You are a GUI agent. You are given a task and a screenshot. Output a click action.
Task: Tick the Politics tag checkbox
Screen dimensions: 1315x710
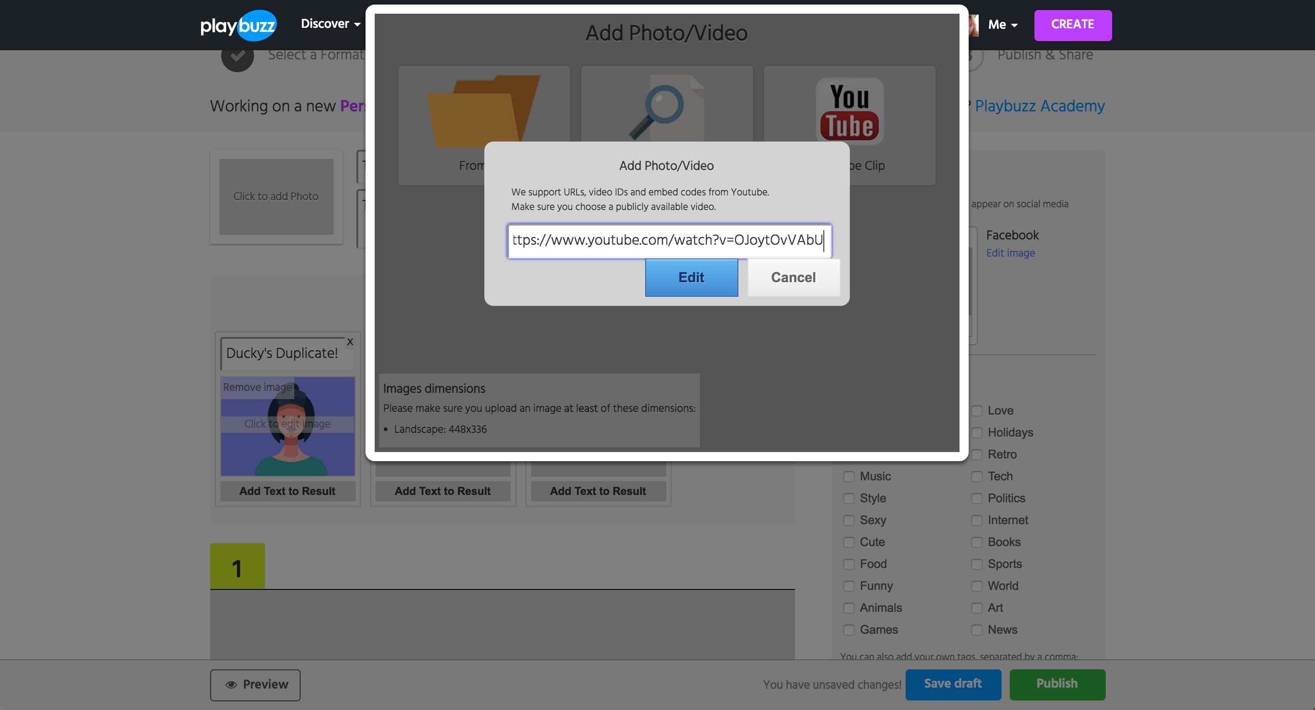[x=976, y=498]
